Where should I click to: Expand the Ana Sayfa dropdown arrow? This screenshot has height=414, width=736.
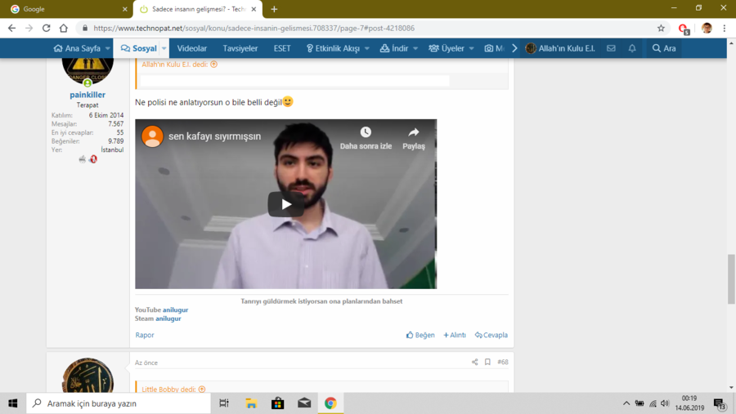[107, 48]
